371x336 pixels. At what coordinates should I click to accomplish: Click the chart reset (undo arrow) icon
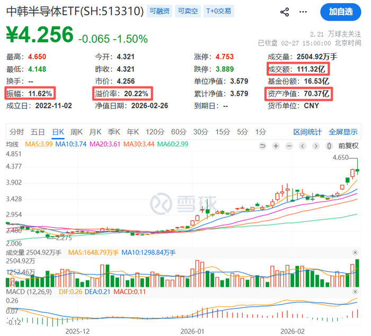(262, 146)
